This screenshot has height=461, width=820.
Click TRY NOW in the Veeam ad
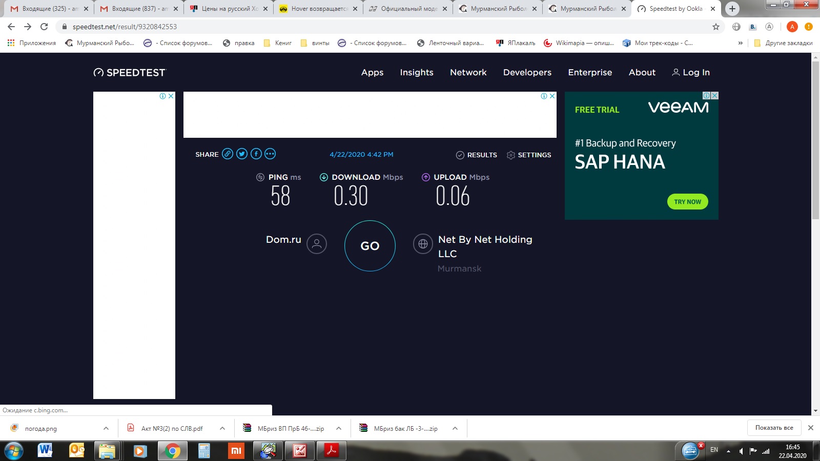(x=687, y=202)
